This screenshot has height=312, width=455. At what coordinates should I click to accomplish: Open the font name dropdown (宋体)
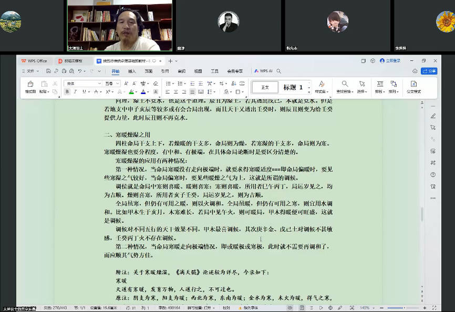pyautogui.click(x=83, y=84)
